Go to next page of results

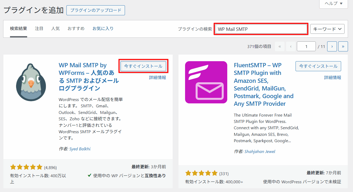click(332, 46)
